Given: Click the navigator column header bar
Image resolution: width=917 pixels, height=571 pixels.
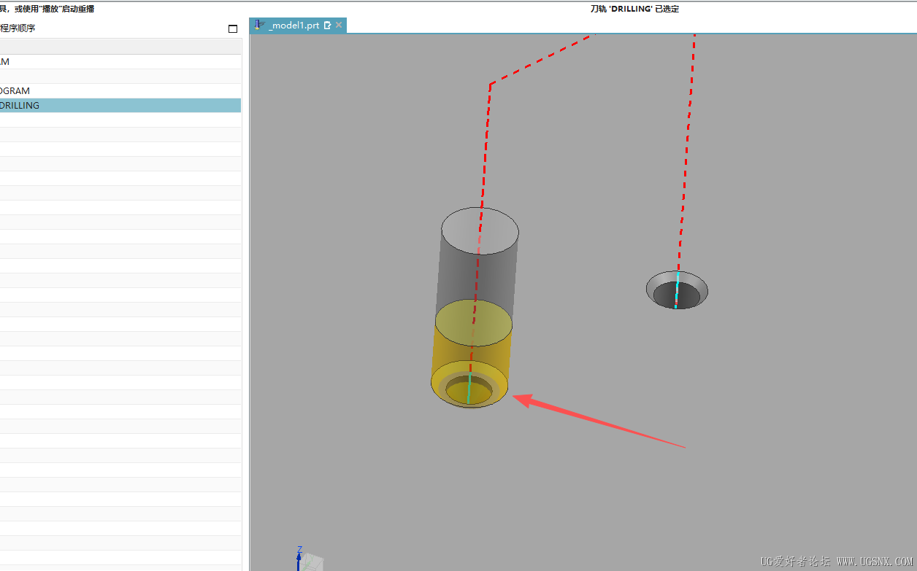Looking at the screenshot, I should (120, 47).
